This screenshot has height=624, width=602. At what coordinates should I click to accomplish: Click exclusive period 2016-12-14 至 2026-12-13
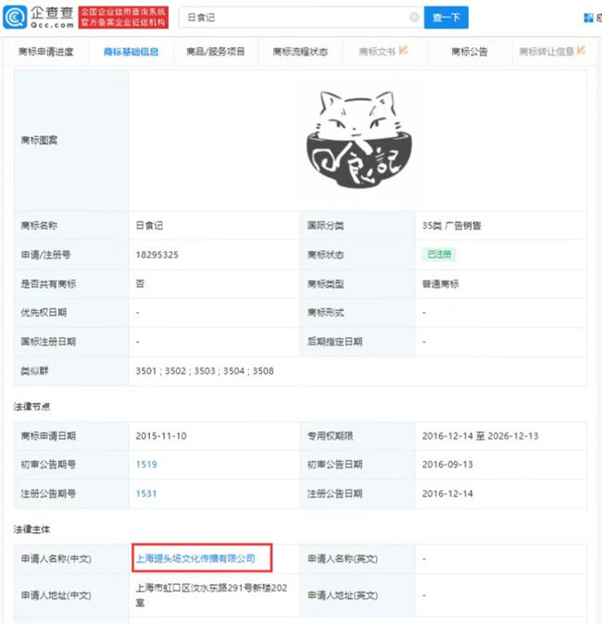480,436
